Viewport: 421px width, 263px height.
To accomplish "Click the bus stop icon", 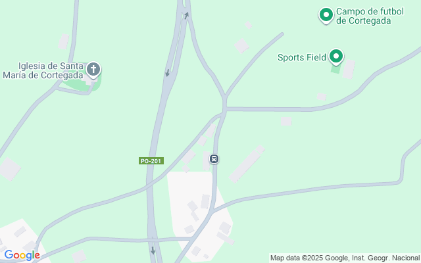I will pyautogui.click(x=214, y=159).
